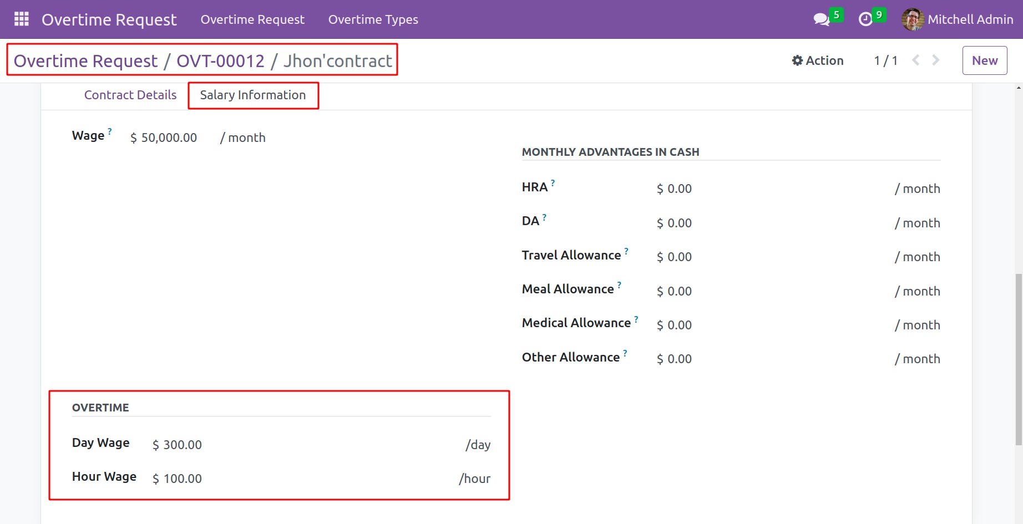The width and height of the screenshot is (1023, 524).
Task: Show Travel Allowance help question mark
Action: pos(626,251)
